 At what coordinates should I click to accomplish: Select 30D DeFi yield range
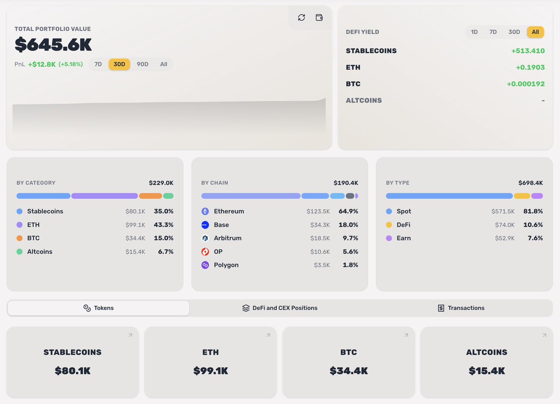[x=514, y=32]
